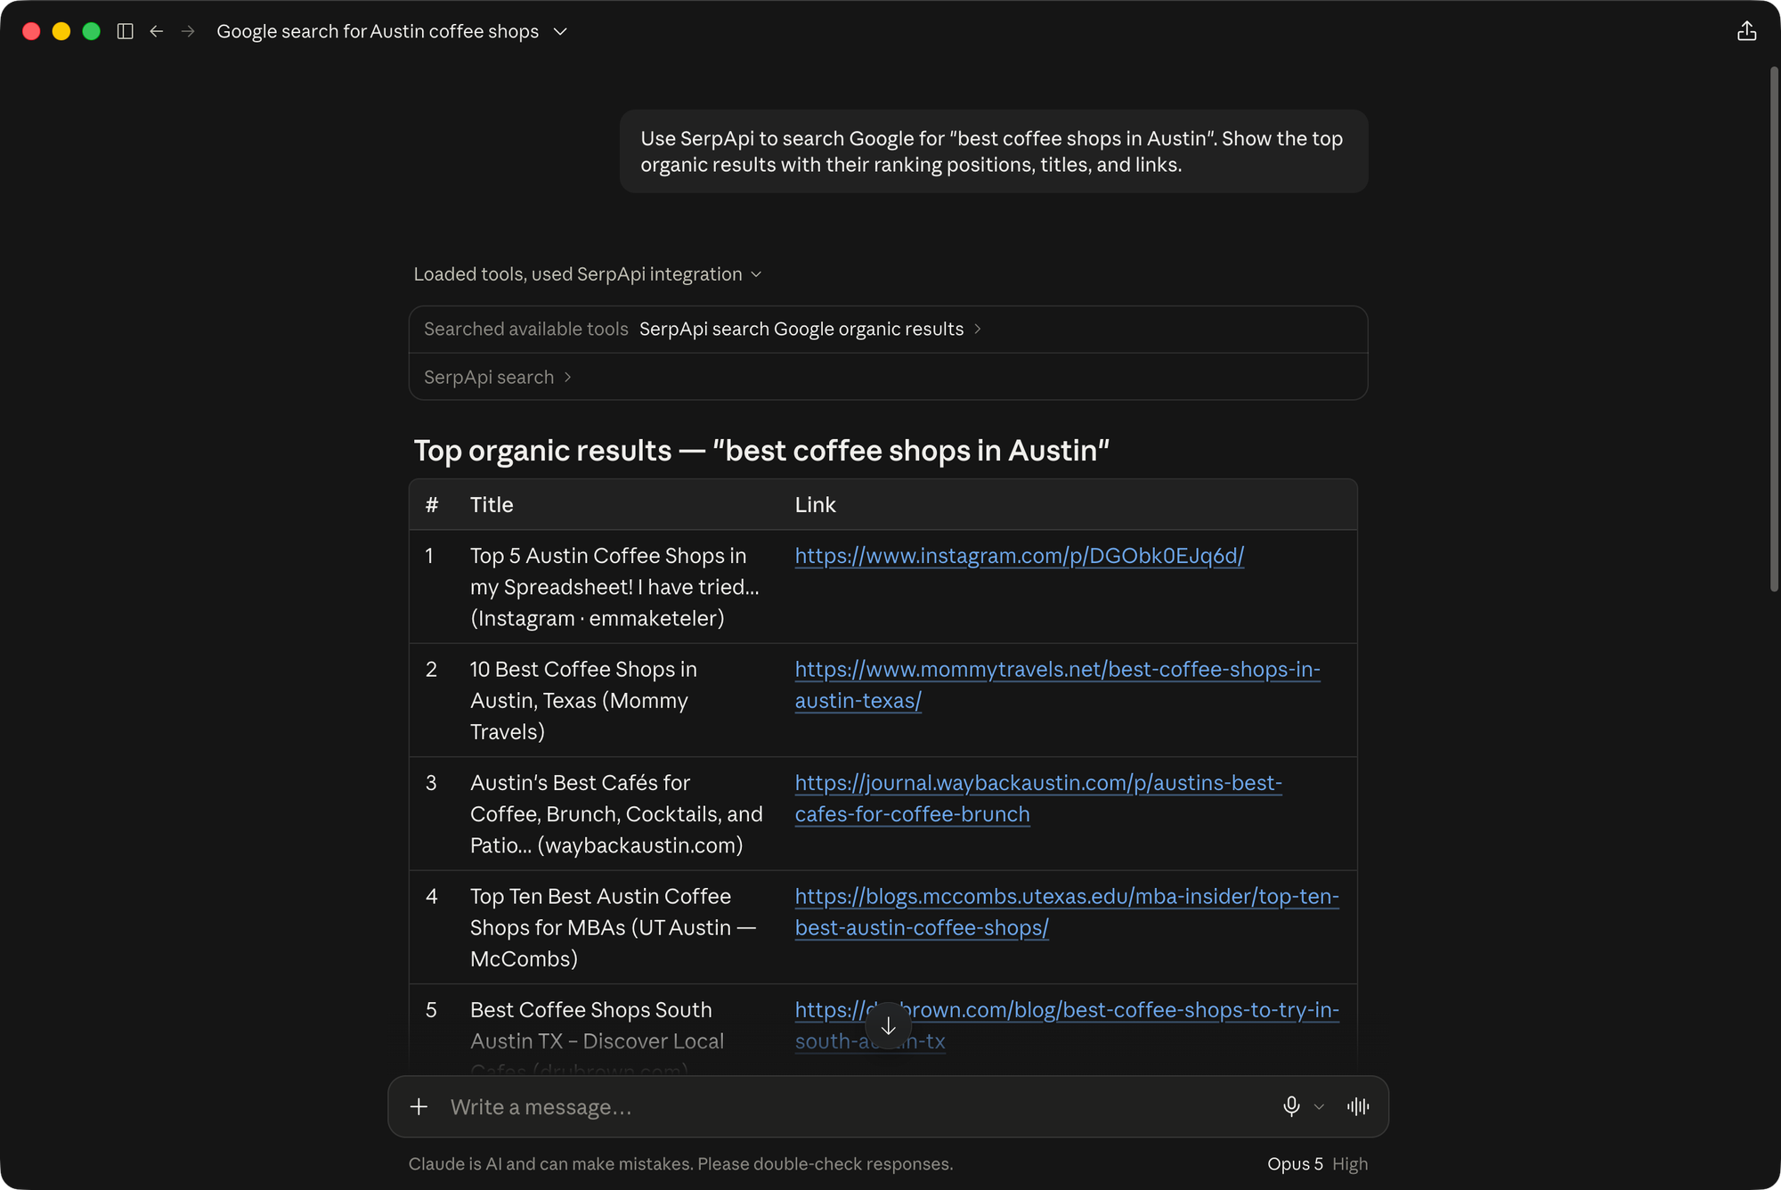Start dictation with the microphone icon
This screenshot has width=1781, height=1190.
1290,1106
